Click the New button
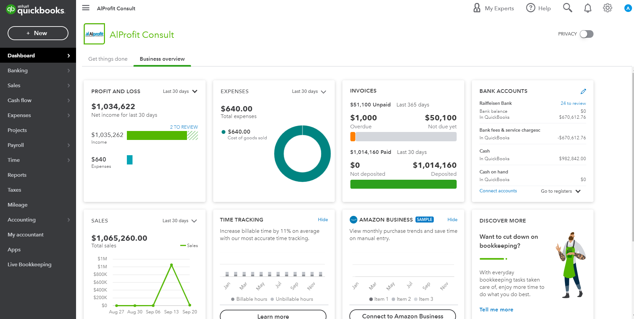634x319 pixels. (38, 33)
